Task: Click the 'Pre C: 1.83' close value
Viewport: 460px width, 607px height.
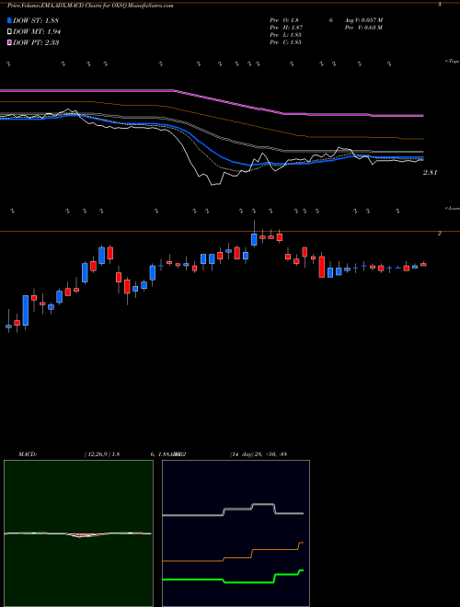Action: point(286,42)
